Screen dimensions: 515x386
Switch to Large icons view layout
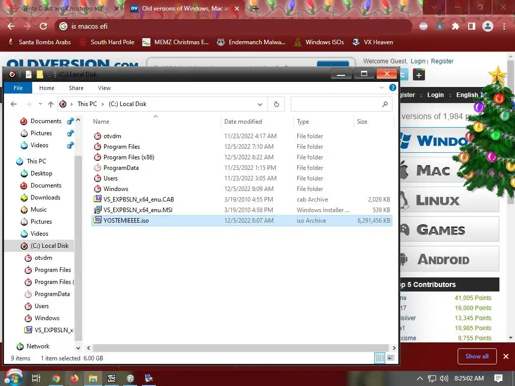click(391, 358)
